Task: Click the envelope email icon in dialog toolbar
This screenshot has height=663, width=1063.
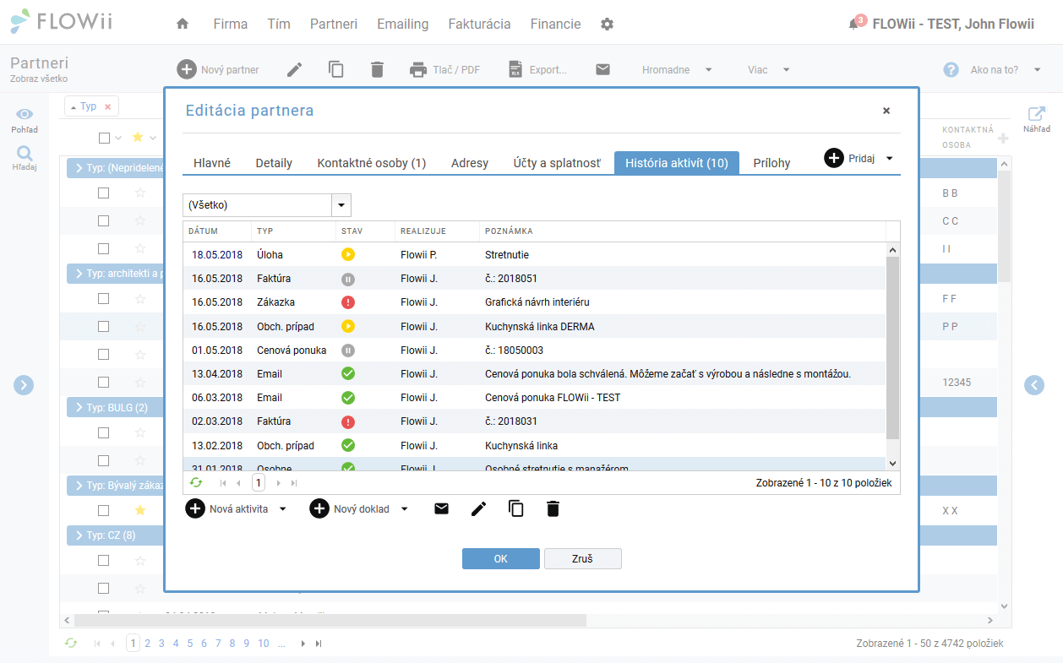Action: [441, 508]
